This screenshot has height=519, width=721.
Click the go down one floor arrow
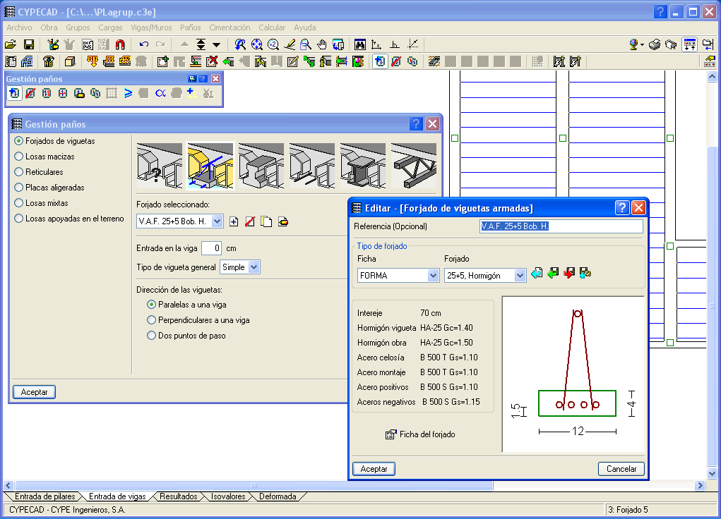tap(217, 44)
